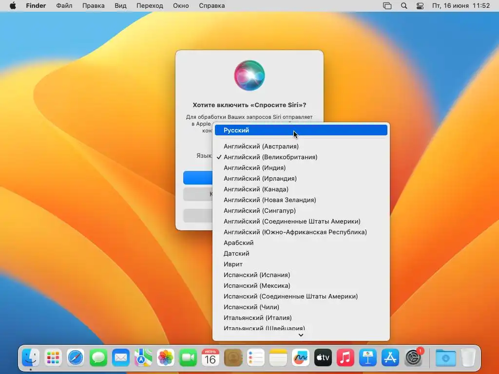Open Keynote app in Dock
499x374 pixels.
[368, 358]
